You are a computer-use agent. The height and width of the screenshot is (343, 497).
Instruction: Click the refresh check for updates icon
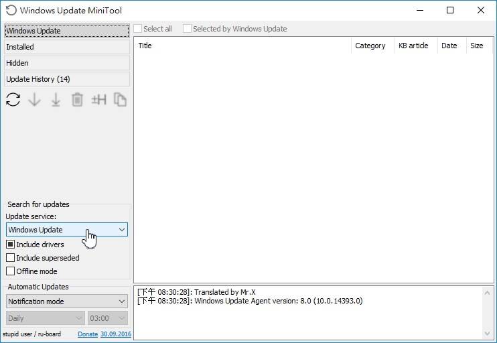click(x=13, y=100)
